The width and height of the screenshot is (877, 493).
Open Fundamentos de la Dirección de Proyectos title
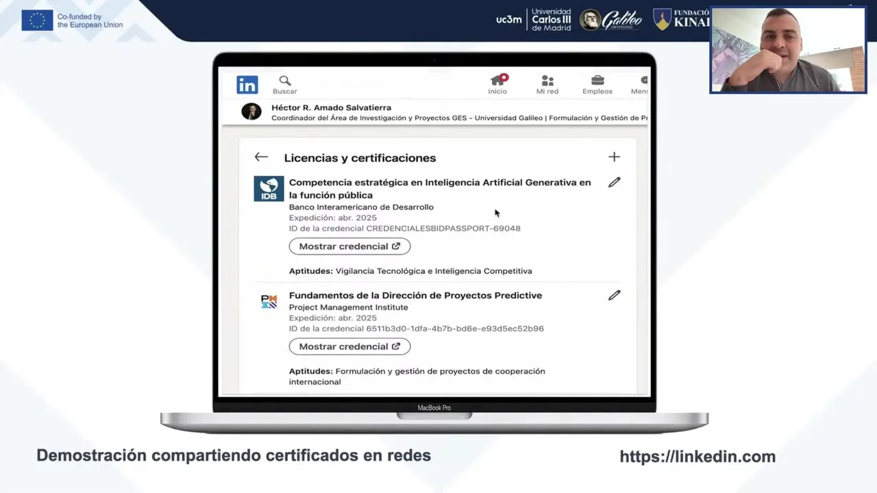(415, 295)
